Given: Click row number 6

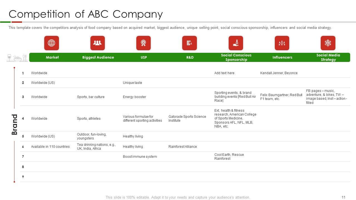Looking at the screenshot, I should pyautogui.click(x=23, y=147).
